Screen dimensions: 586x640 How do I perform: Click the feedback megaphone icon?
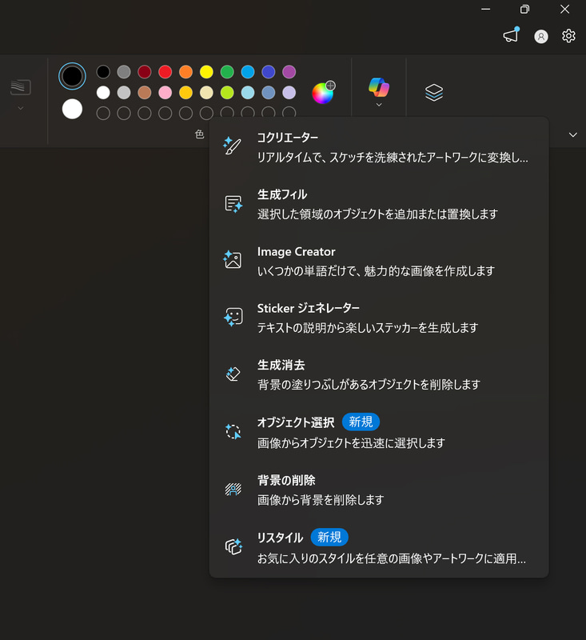click(511, 35)
